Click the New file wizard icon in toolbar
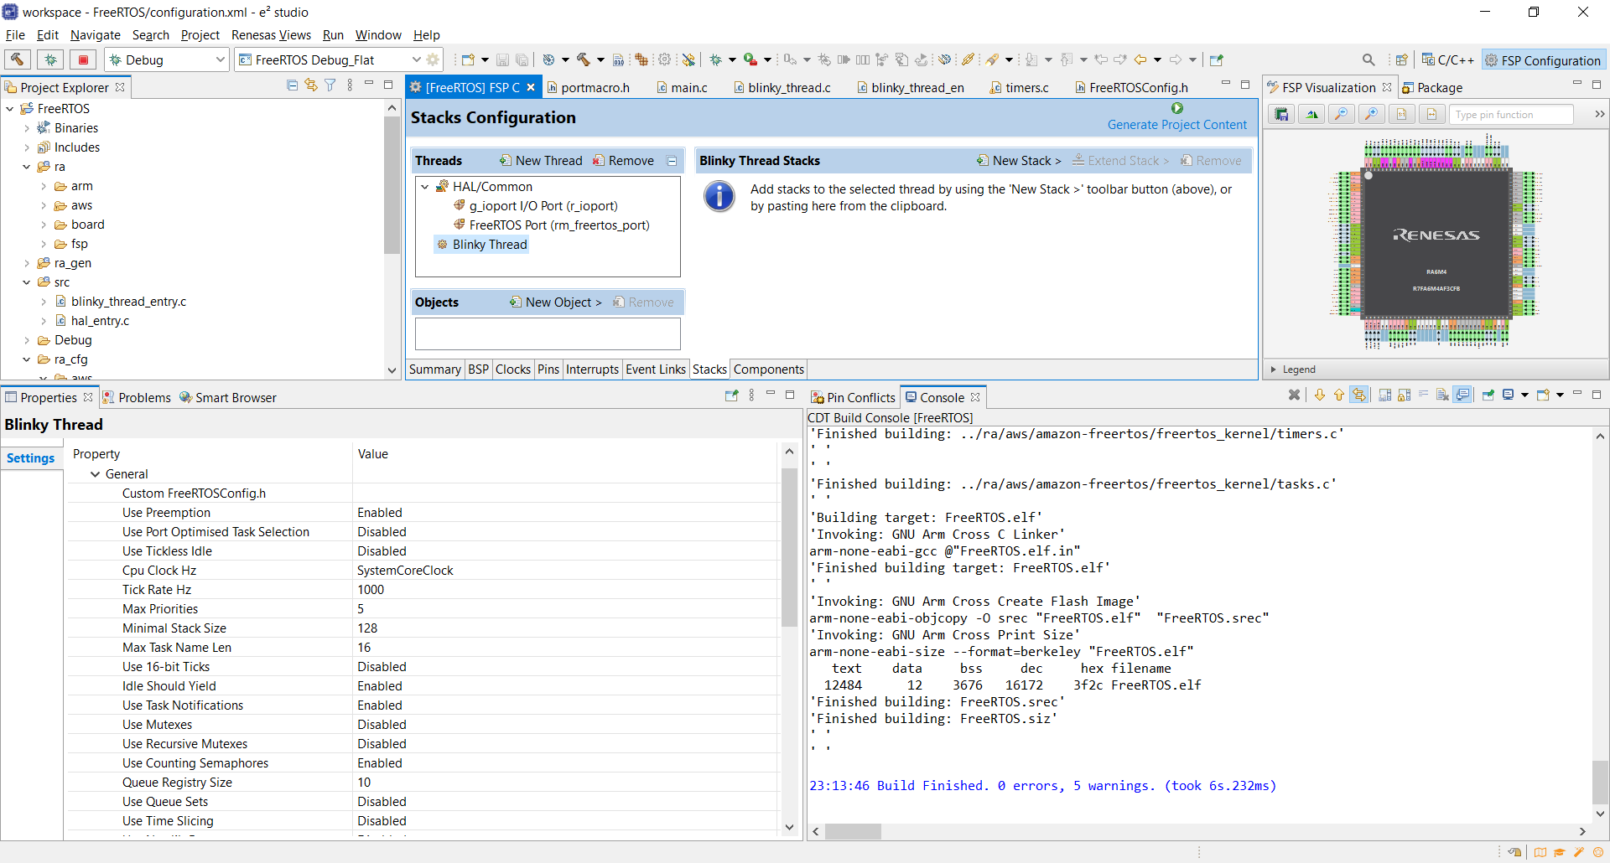This screenshot has width=1610, height=863. point(468,59)
